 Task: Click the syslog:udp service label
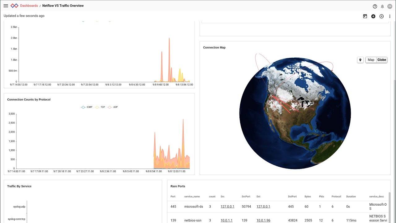[x=19, y=207]
